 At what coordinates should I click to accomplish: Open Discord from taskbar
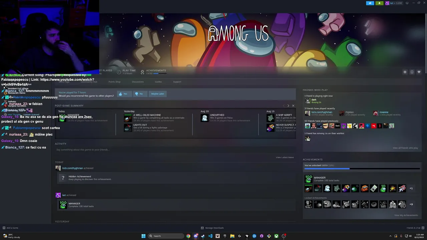coord(196,236)
